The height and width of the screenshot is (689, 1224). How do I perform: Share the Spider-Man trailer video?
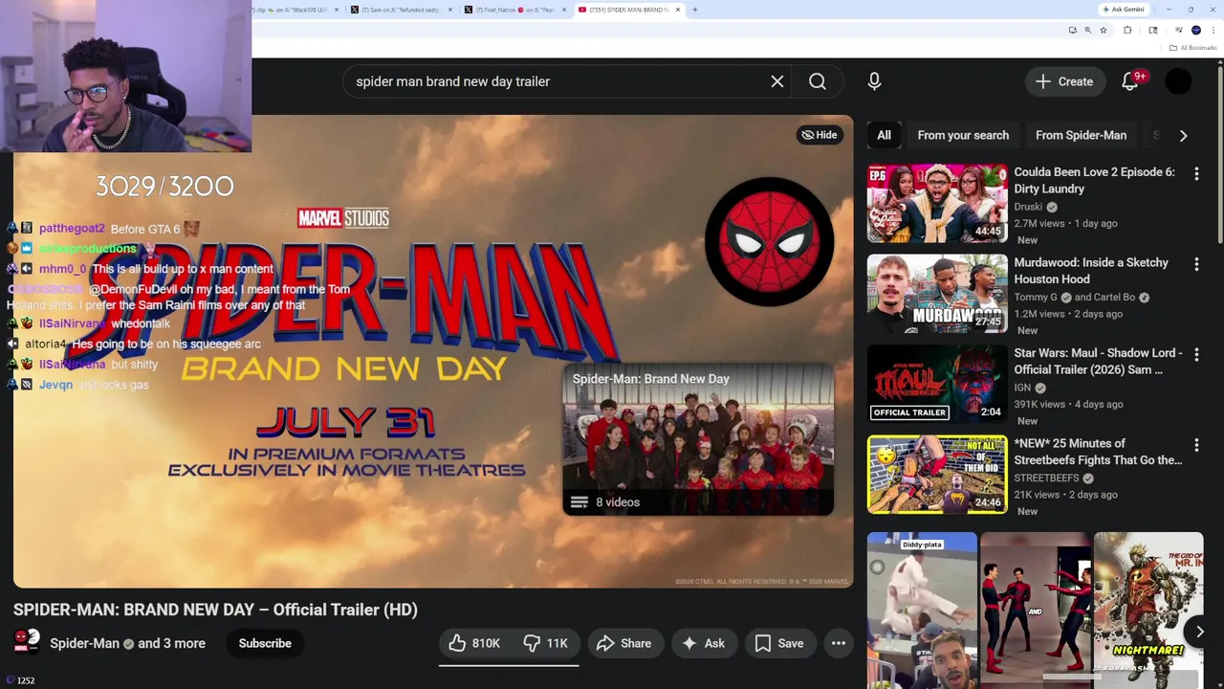coord(623,643)
